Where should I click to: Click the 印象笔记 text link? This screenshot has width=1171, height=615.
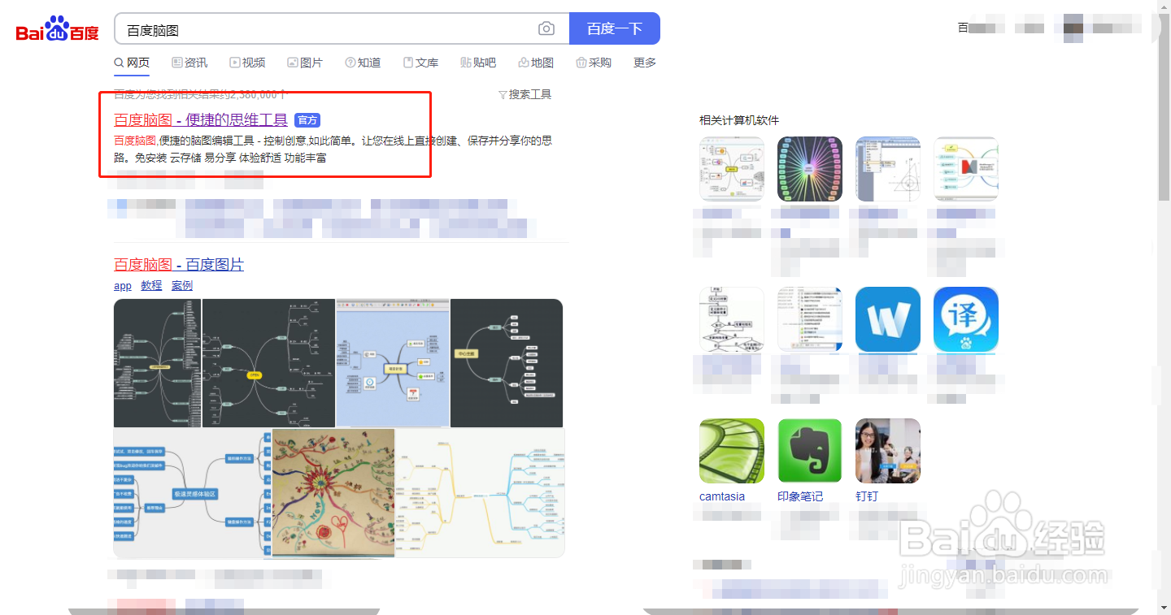[x=800, y=496]
